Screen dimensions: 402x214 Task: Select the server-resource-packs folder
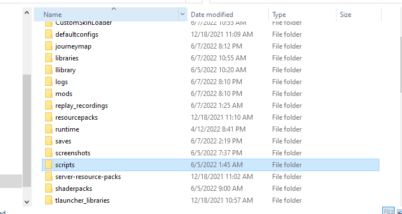[88, 177]
